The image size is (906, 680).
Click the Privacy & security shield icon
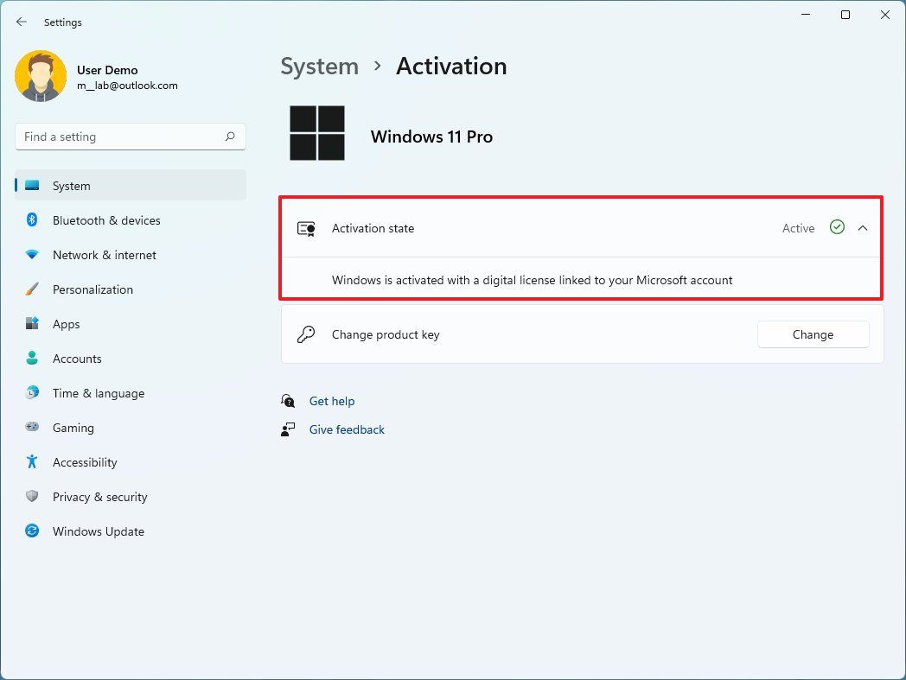[x=30, y=497]
